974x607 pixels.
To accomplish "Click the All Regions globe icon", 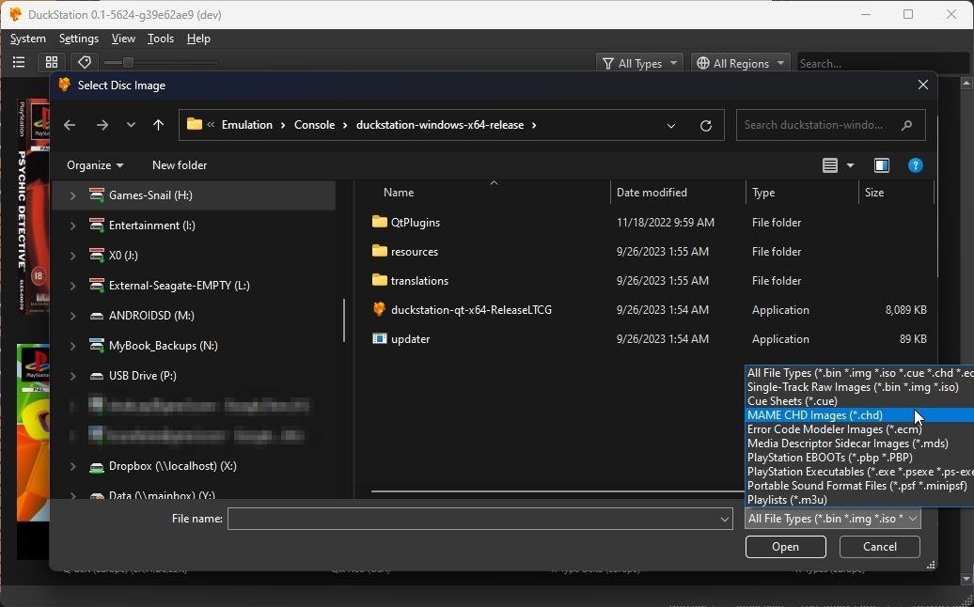I will tap(704, 63).
